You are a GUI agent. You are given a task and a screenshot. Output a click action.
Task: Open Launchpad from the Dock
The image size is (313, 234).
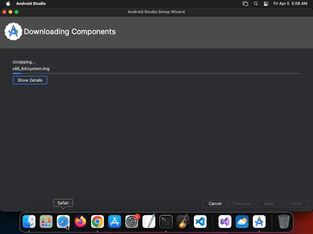(x=46, y=222)
